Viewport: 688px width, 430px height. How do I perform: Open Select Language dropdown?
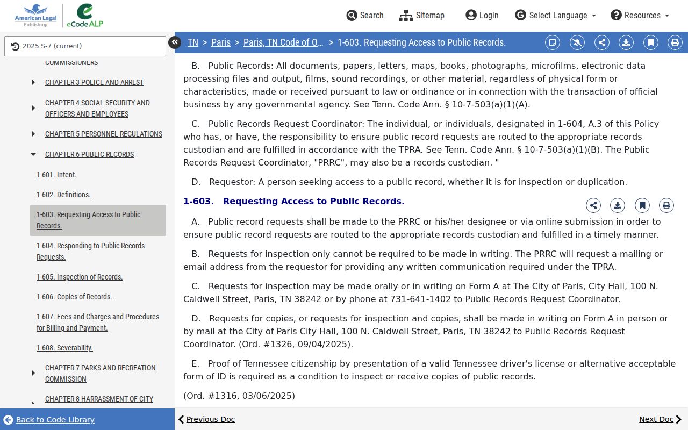tap(555, 15)
